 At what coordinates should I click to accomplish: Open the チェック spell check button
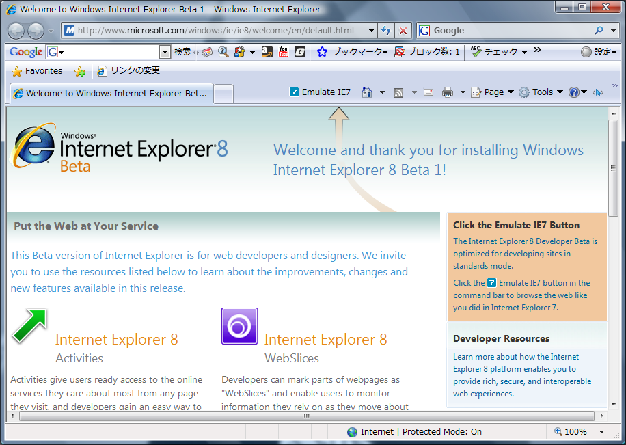[x=499, y=52]
